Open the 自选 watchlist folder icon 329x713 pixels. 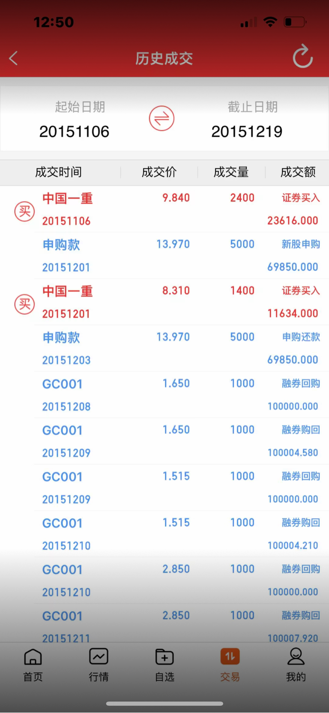click(164, 657)
